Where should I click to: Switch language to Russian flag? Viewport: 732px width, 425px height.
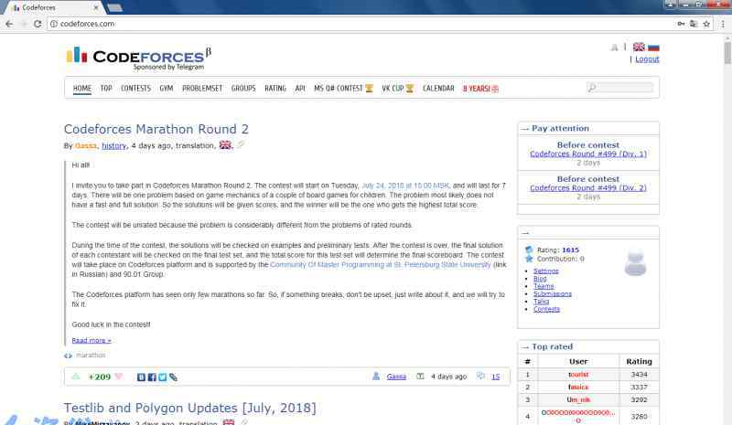[x=653, y=48]
